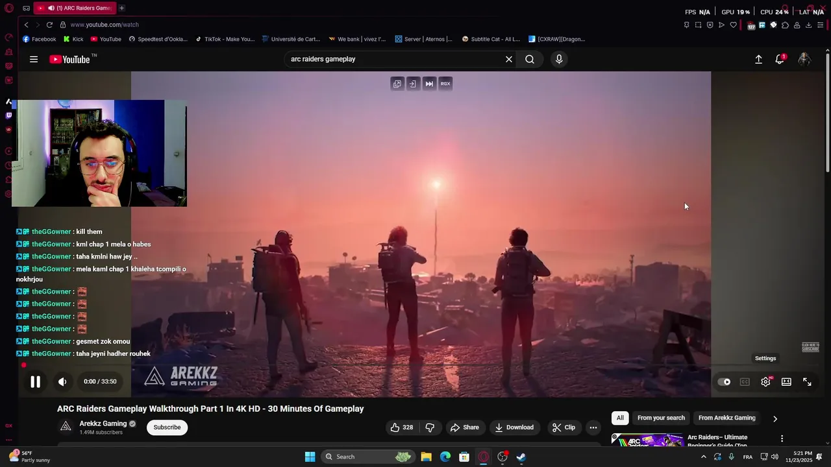The image size is (831, 467).
Task: Subscribe to Arekkz Gaming
Action: click(x=167, y=427)
